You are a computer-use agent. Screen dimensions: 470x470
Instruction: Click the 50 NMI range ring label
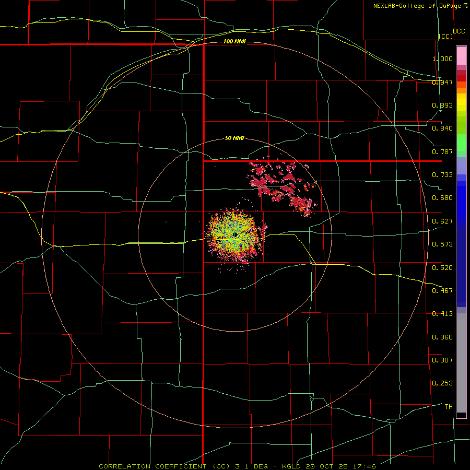pos(234,138)
